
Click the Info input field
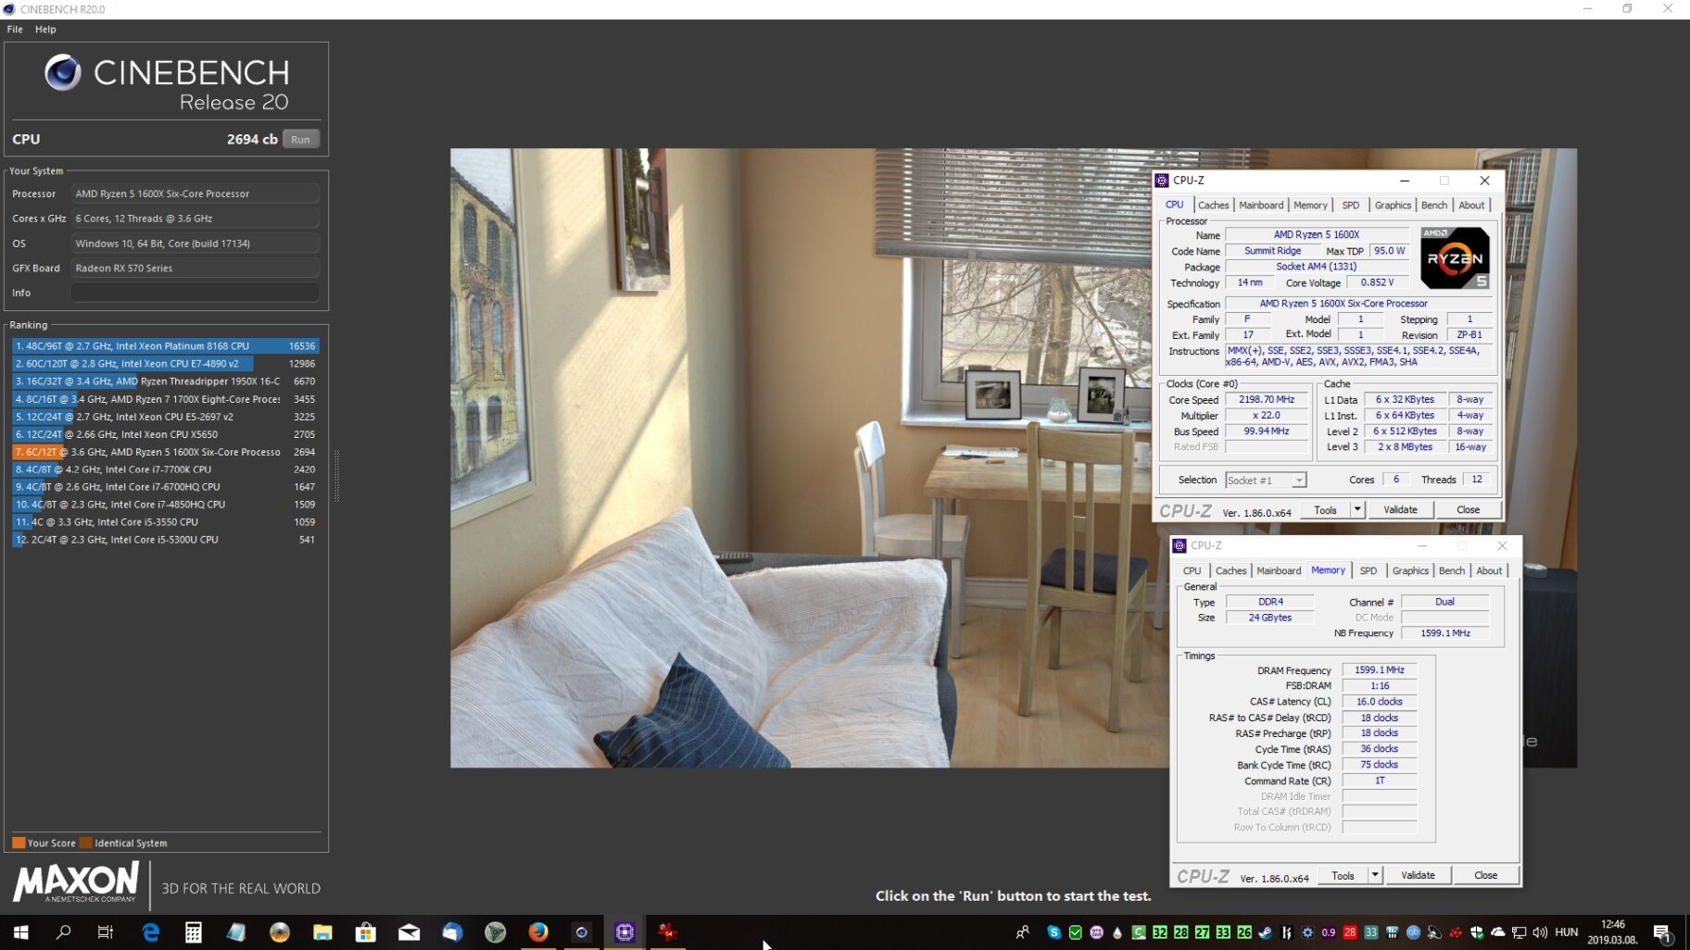pos(195,293)
